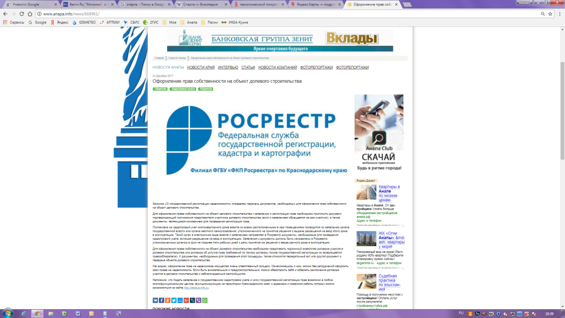Go back to previous page
This screenshot has height=318, width=565.
[5, 14]
